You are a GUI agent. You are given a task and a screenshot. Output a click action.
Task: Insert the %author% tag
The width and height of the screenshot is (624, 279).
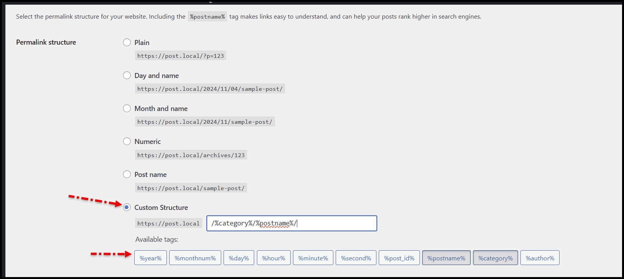pyautogui.click(x=540, y=258)
